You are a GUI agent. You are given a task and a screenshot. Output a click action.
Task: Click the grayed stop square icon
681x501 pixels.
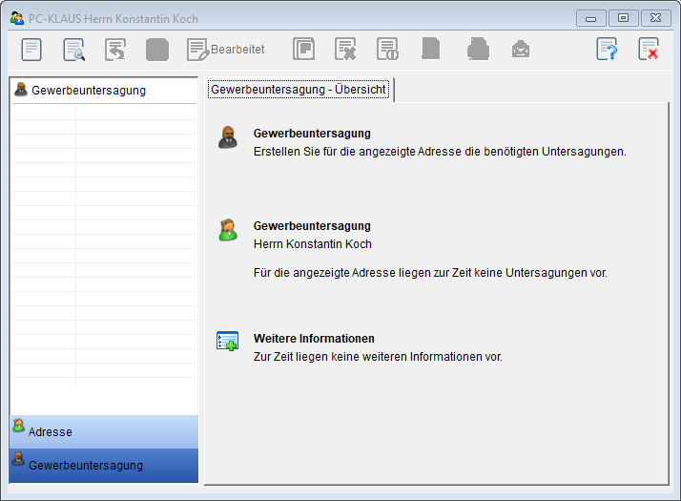(x=157, y=50)
